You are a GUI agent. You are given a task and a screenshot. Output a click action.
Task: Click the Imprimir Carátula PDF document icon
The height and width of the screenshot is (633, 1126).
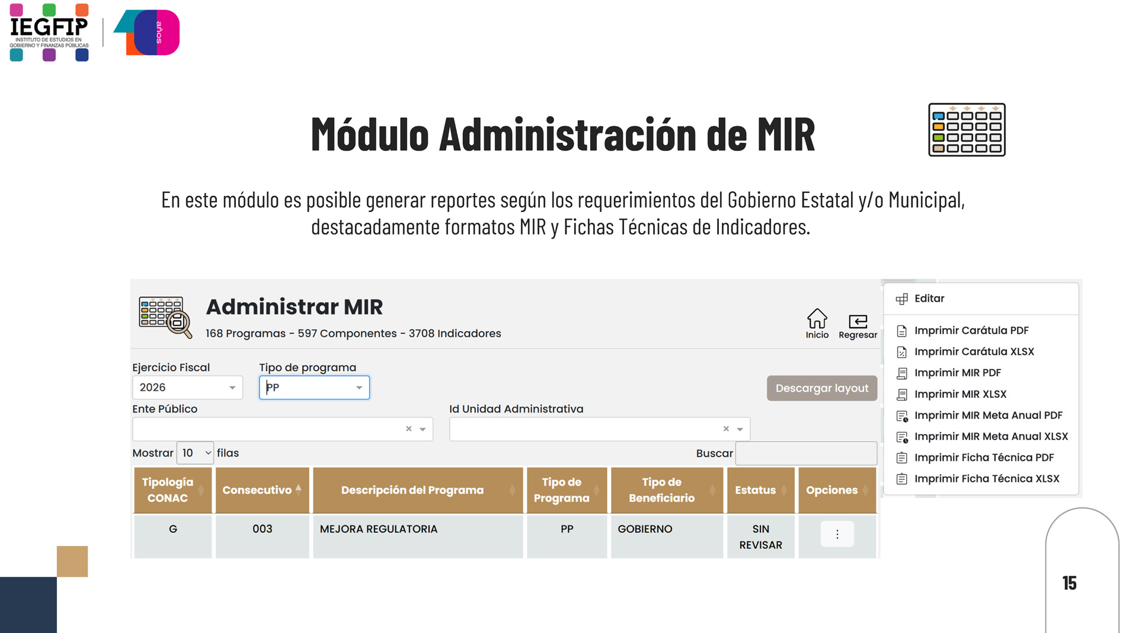point(901,330)
